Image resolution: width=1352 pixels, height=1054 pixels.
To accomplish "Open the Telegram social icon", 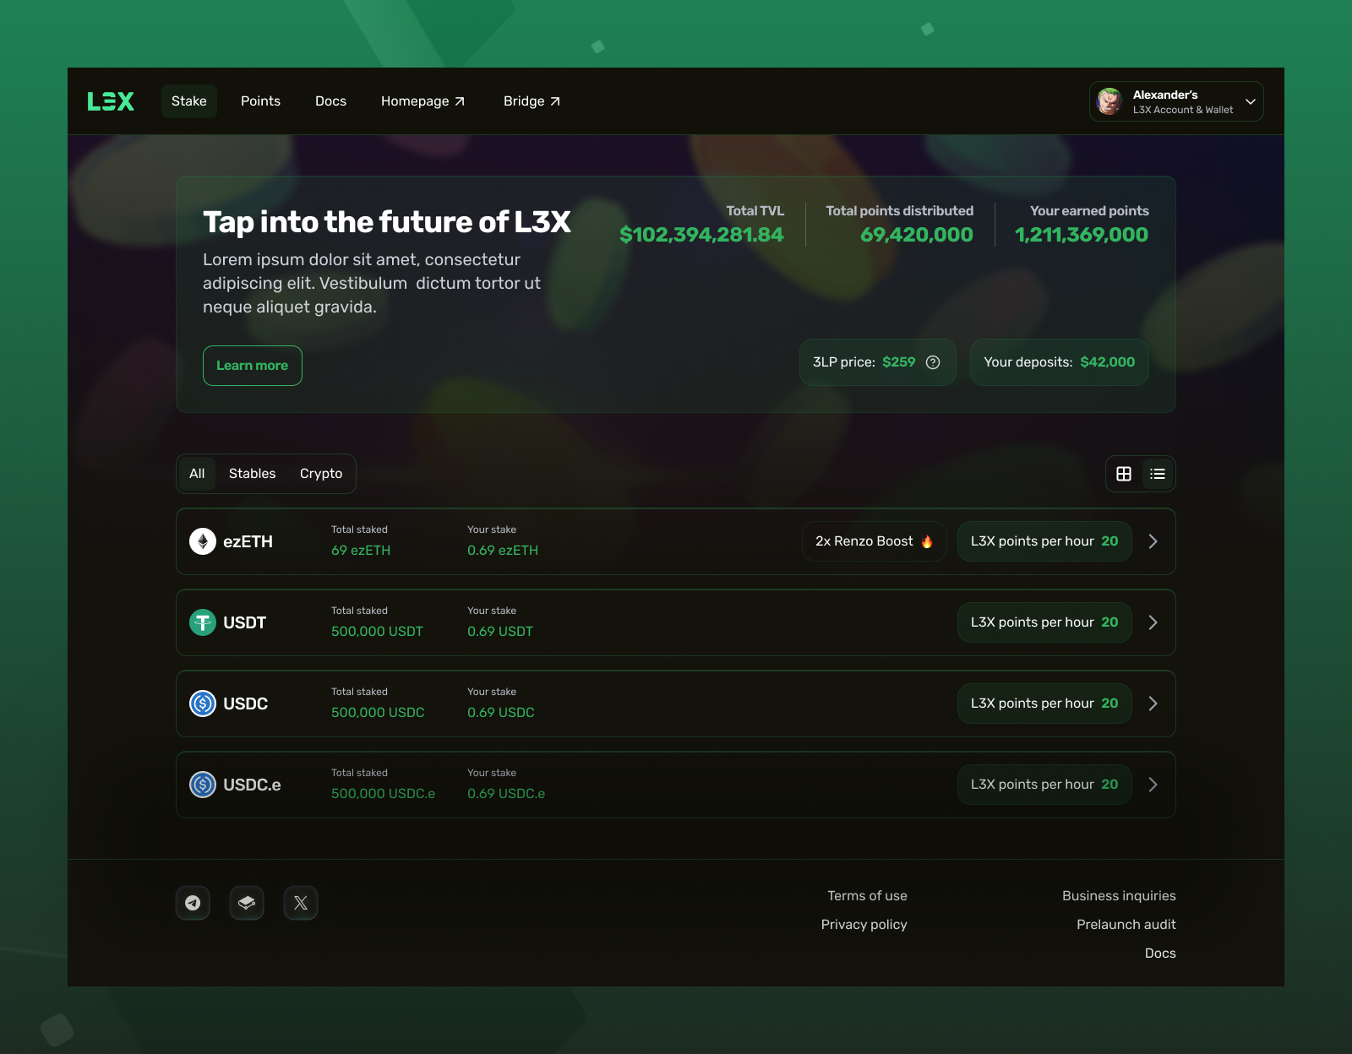I will point(193,902).
